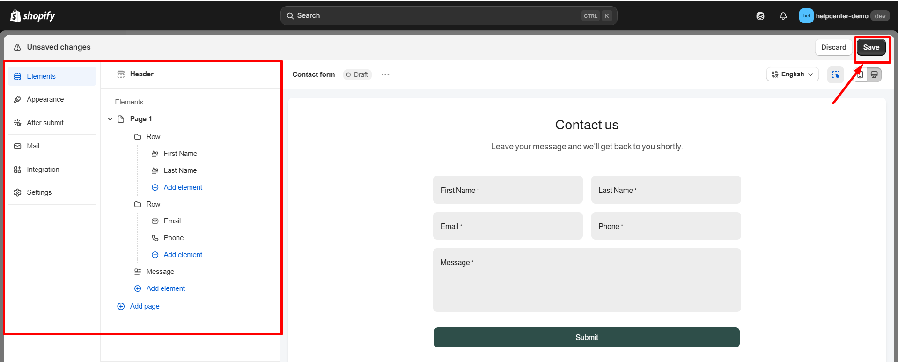Go to the After submit section
The image size is (898, 362).
click(x=45, y=123)
